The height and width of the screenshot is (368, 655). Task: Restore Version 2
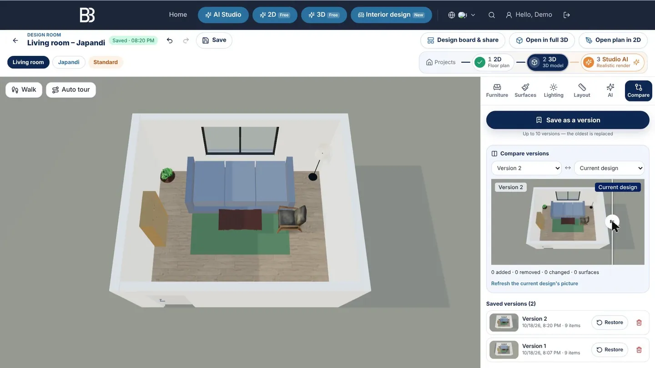point(610,323)
